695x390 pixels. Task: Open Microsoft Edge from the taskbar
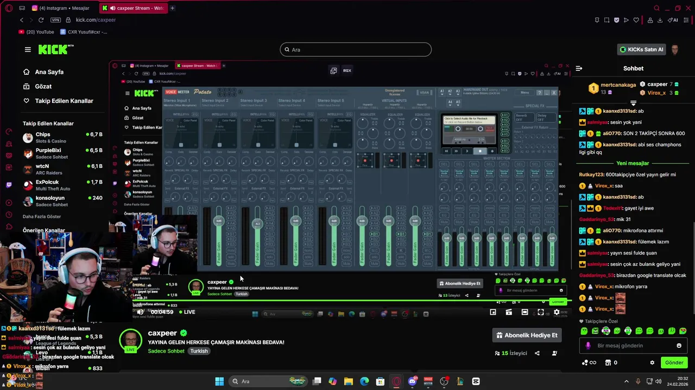364,381
